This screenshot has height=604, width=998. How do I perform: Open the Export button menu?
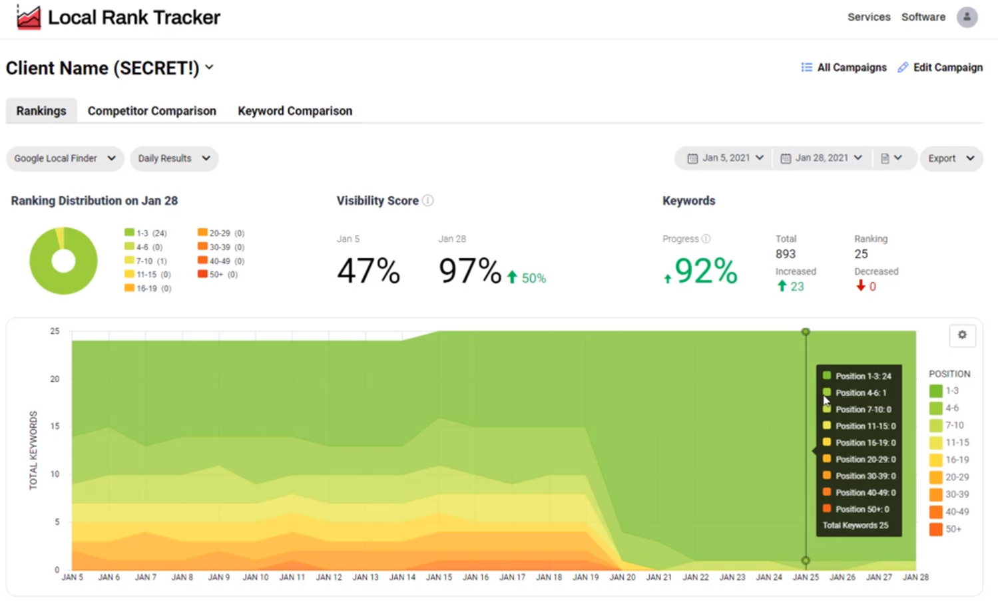(x=951, y=158)
